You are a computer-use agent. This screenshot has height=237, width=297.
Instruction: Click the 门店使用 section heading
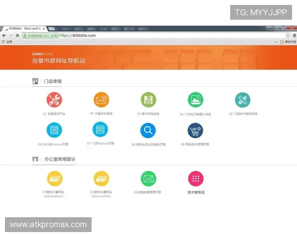point(52,81)
